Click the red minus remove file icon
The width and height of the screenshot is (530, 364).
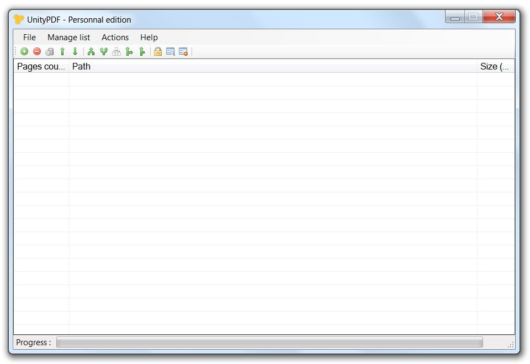(37, 51)
